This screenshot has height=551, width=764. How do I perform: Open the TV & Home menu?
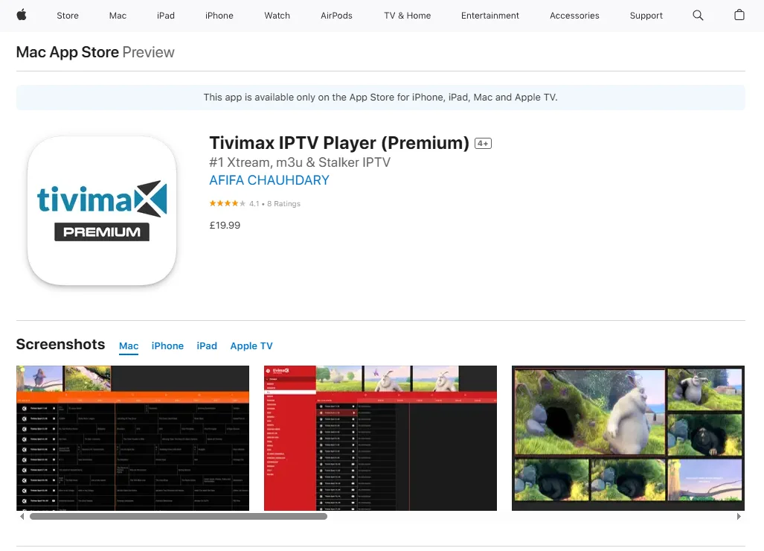click(408, 16)
